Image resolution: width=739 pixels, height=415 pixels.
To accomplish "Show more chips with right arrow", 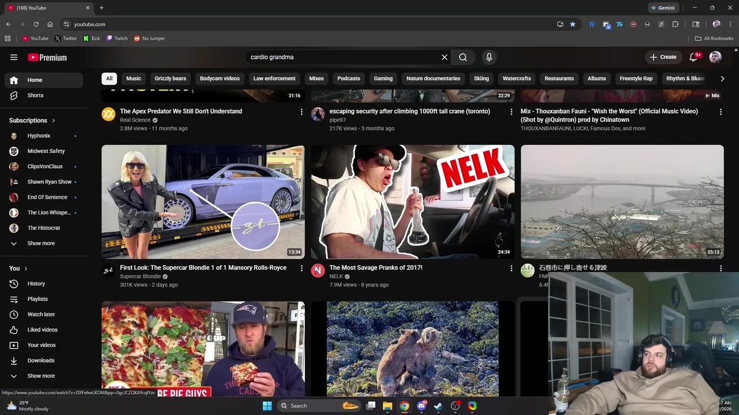I will point(722,78).
